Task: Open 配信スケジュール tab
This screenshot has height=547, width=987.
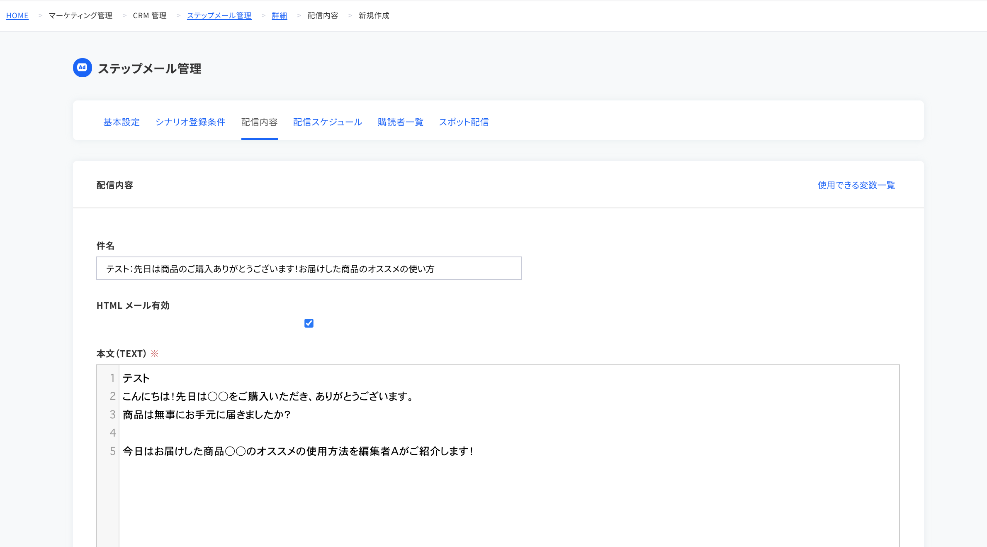Action: (328, 122)
